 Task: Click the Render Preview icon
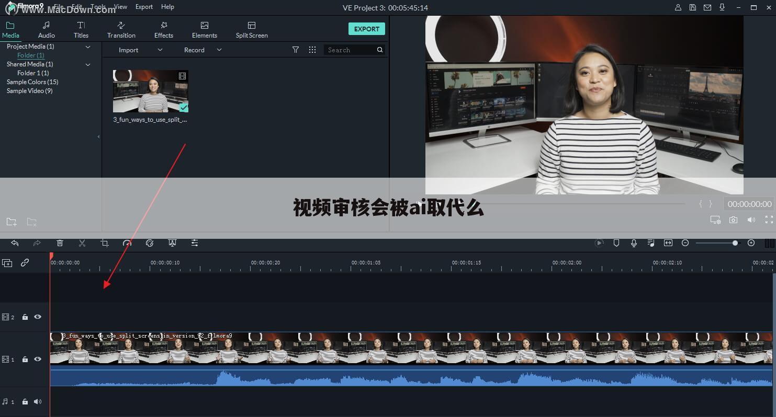pos(599,243)
